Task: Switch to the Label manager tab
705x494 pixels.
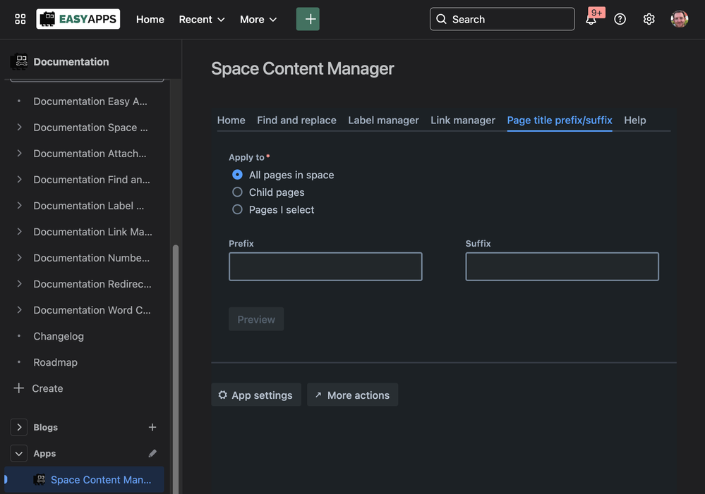Action: click(383, 121)
